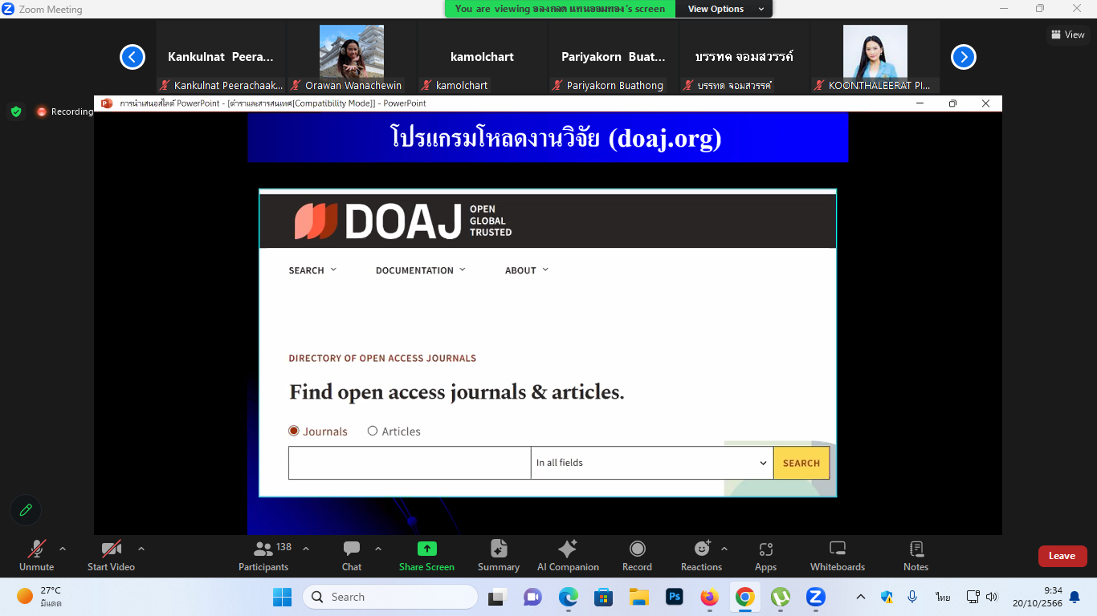This screenshot has height=616, width=1097.
Task: Click the Reactions smiley icon
Action: (x=702, y=549)
